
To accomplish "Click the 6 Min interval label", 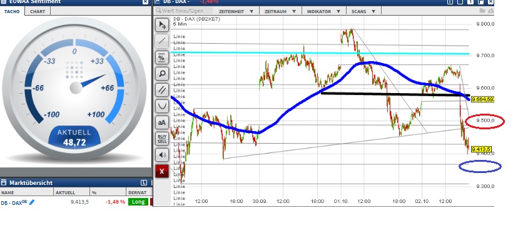I will (180, 24).
